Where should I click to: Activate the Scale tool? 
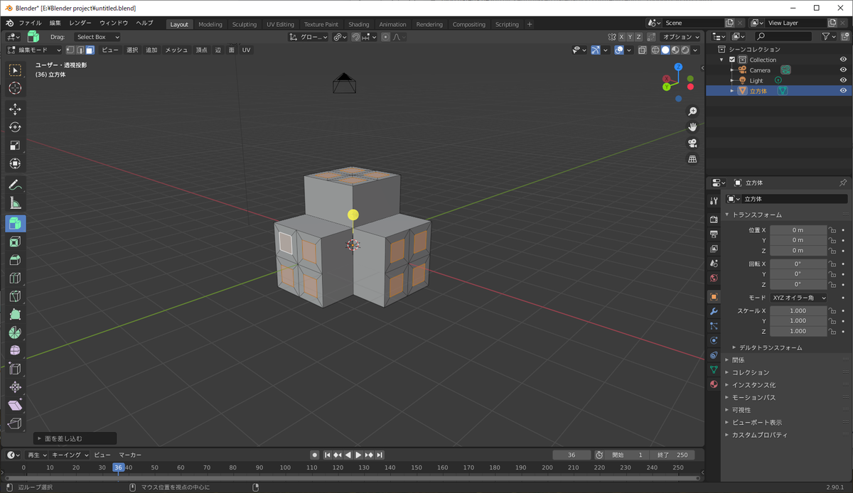15,146
